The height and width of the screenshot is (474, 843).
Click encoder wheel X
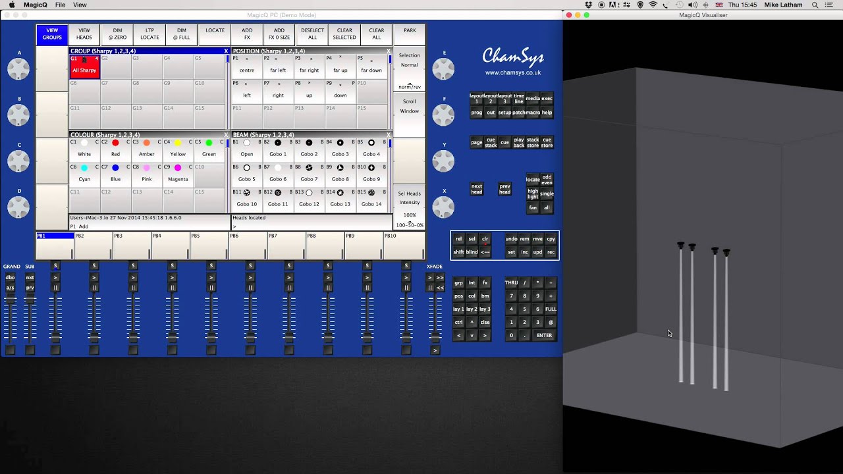pos(443,207)
